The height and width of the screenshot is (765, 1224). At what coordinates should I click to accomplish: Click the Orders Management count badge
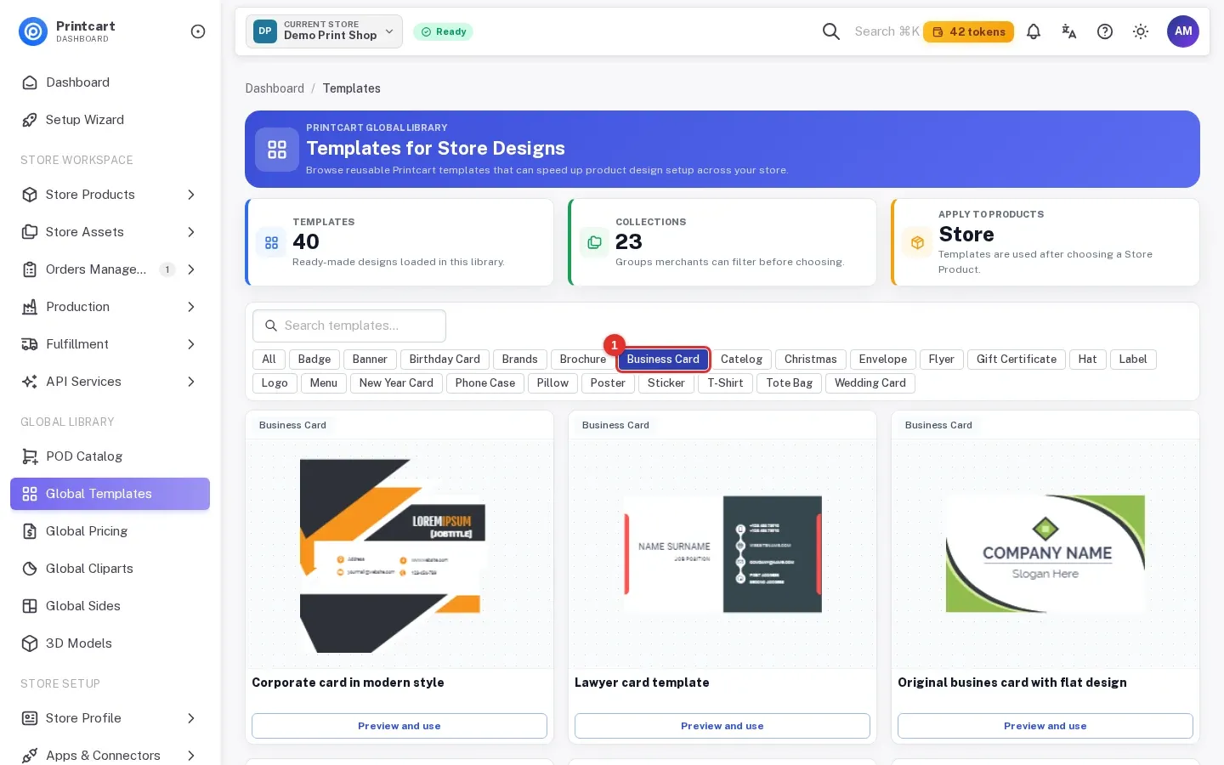coord(167,269)
